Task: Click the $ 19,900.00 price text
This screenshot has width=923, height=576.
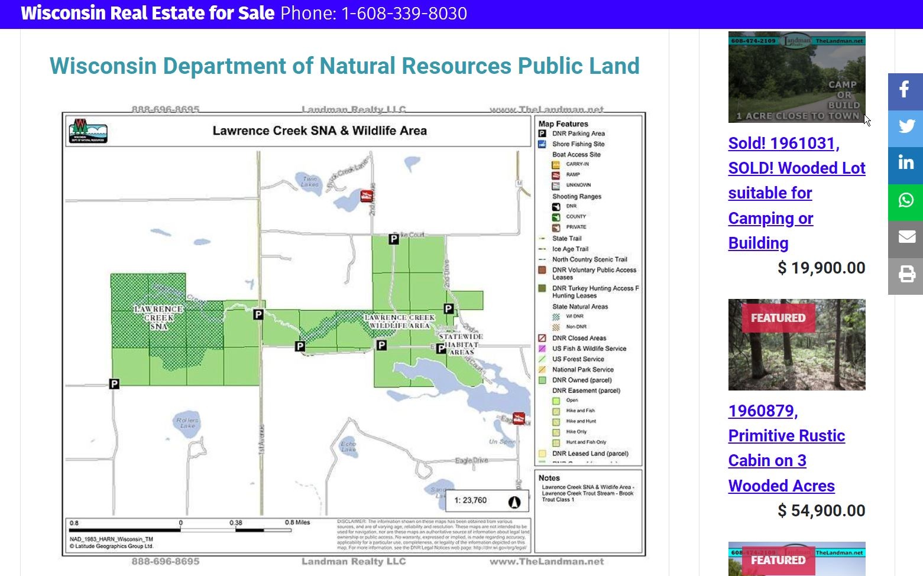Action: pyautogui.click(x=821, y=268)
